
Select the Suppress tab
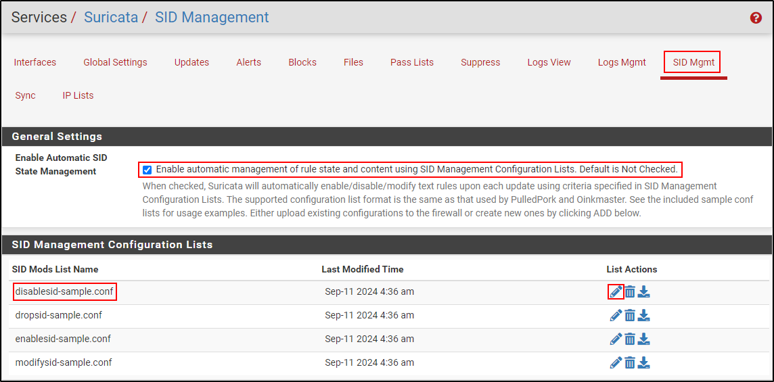tap(481, 63)
